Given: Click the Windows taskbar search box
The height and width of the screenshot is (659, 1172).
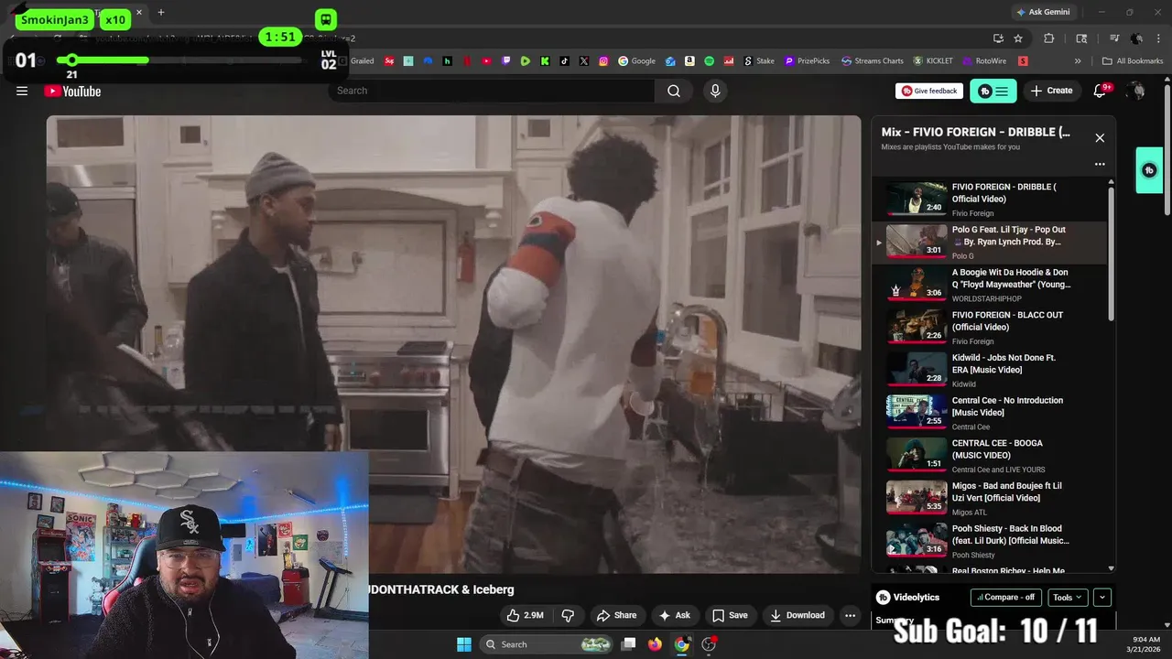Looking at the screenshot, I should 545,644.
